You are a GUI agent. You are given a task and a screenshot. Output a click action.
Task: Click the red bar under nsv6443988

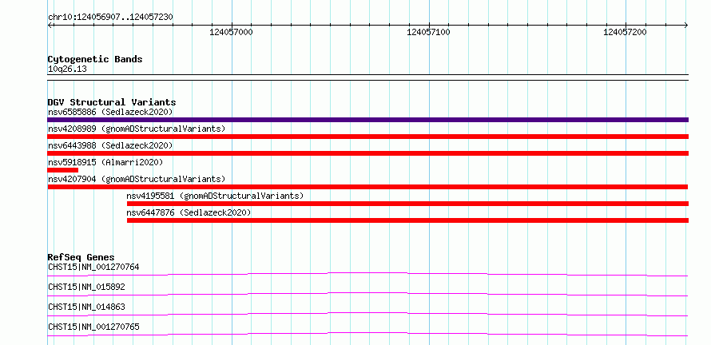[367, 153]
